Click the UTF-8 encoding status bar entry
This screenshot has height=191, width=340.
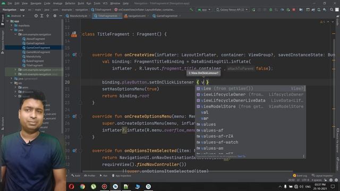coord(305,180)
